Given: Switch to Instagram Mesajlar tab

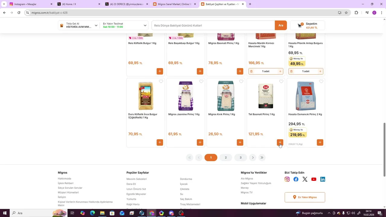Looking at the screenshot, I should click(31, 4).
